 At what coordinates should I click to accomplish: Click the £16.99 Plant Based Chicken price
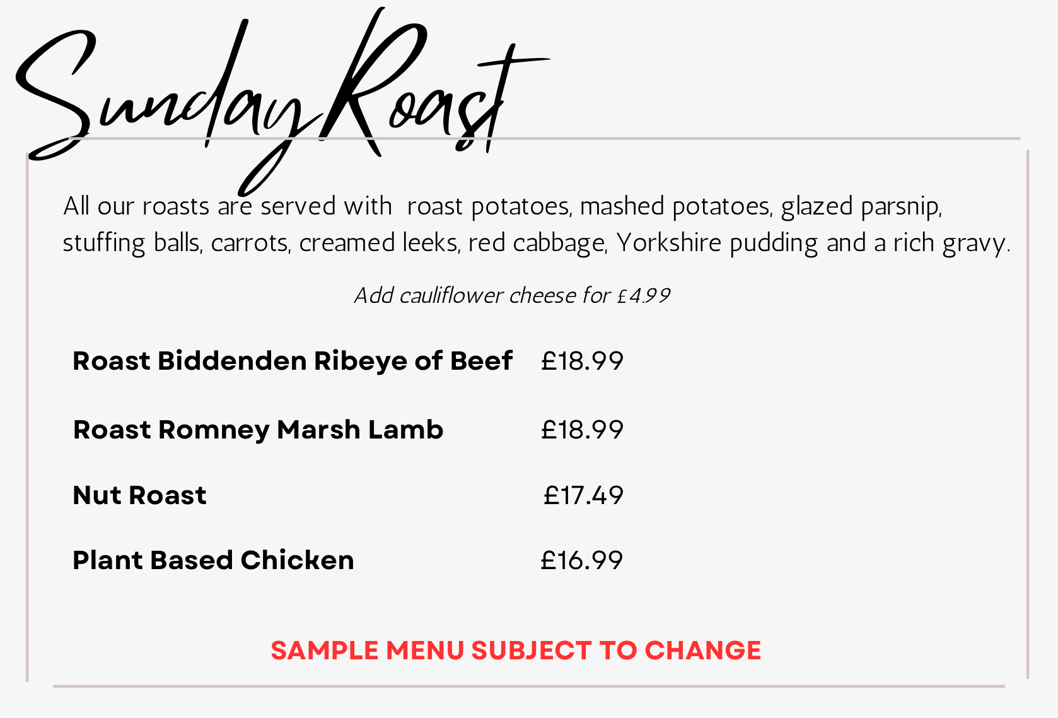(581, 560)
